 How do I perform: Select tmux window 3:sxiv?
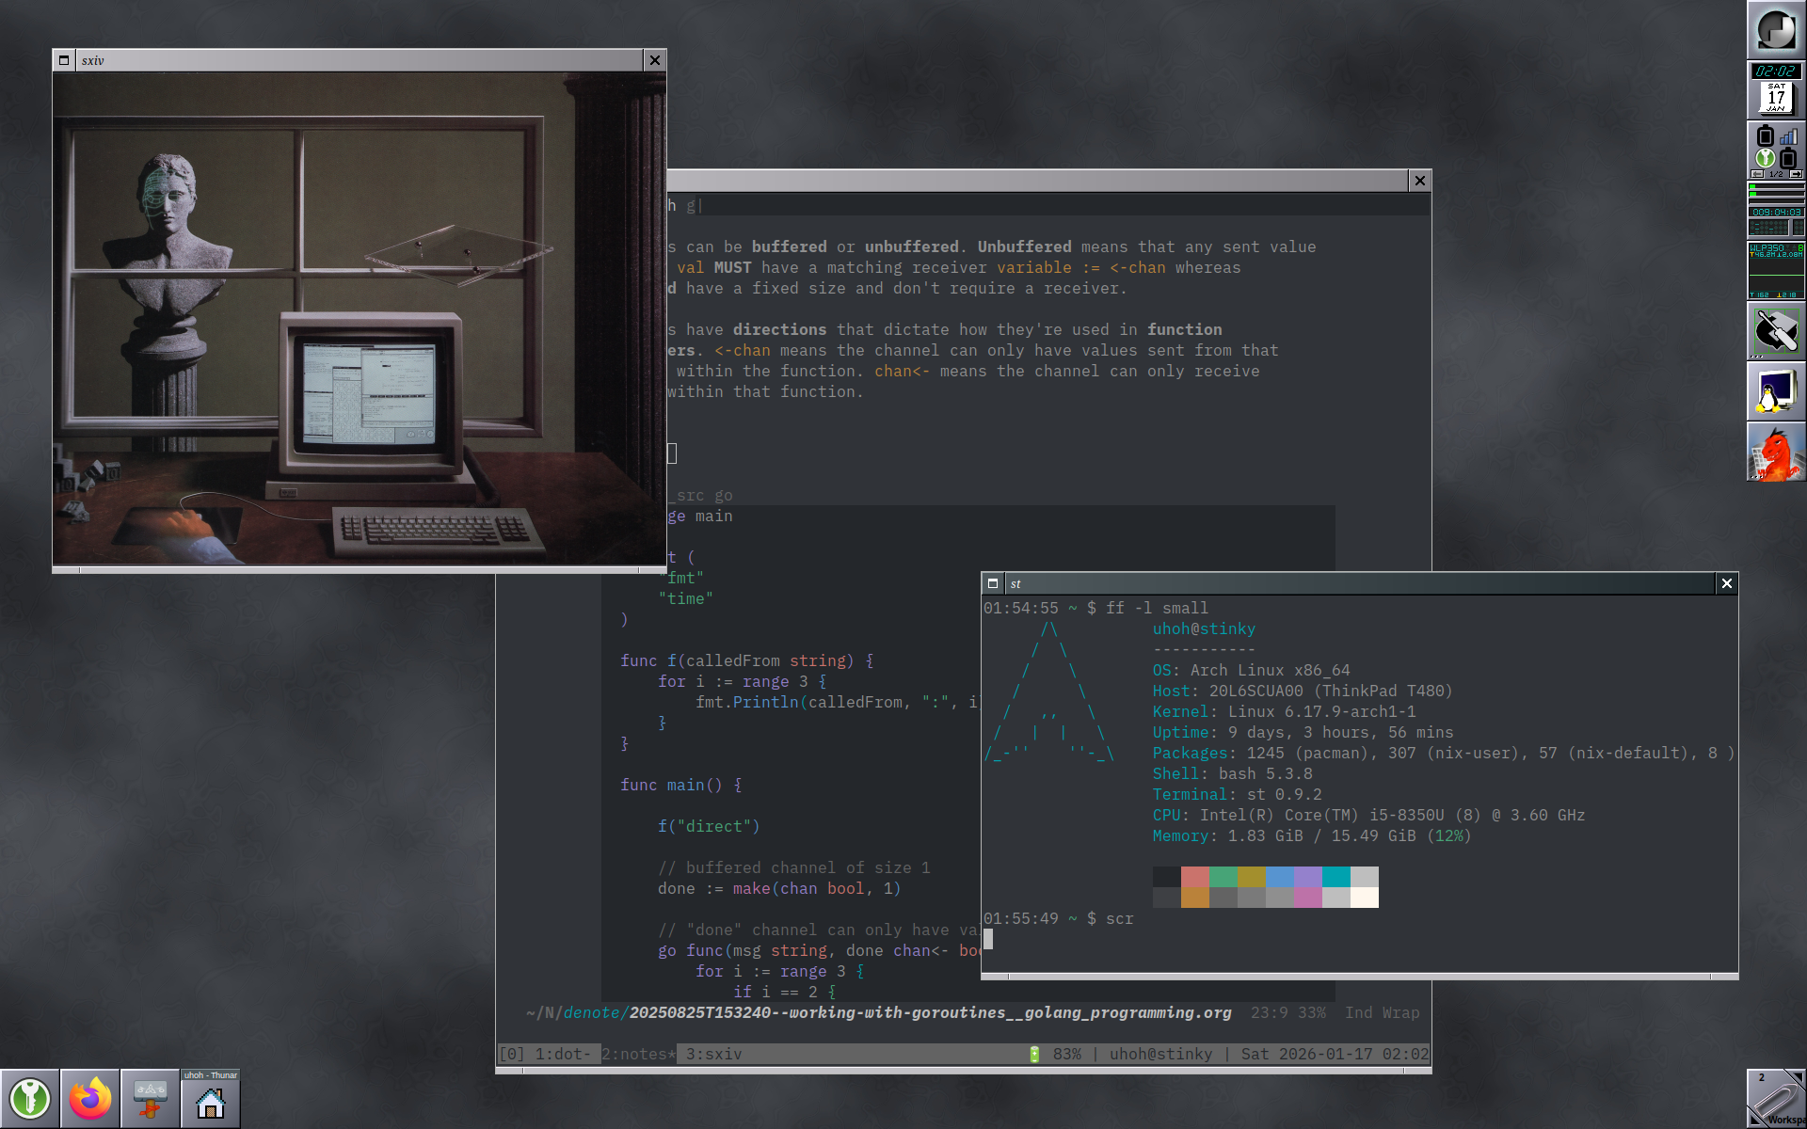[713, 1054]
